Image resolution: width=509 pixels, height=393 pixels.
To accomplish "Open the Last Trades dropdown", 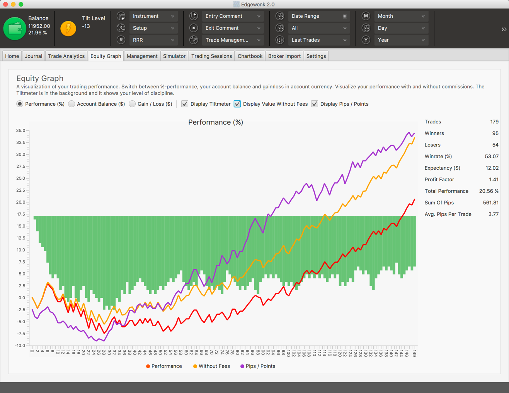I will pyautogui.click(x=318, y=40).
